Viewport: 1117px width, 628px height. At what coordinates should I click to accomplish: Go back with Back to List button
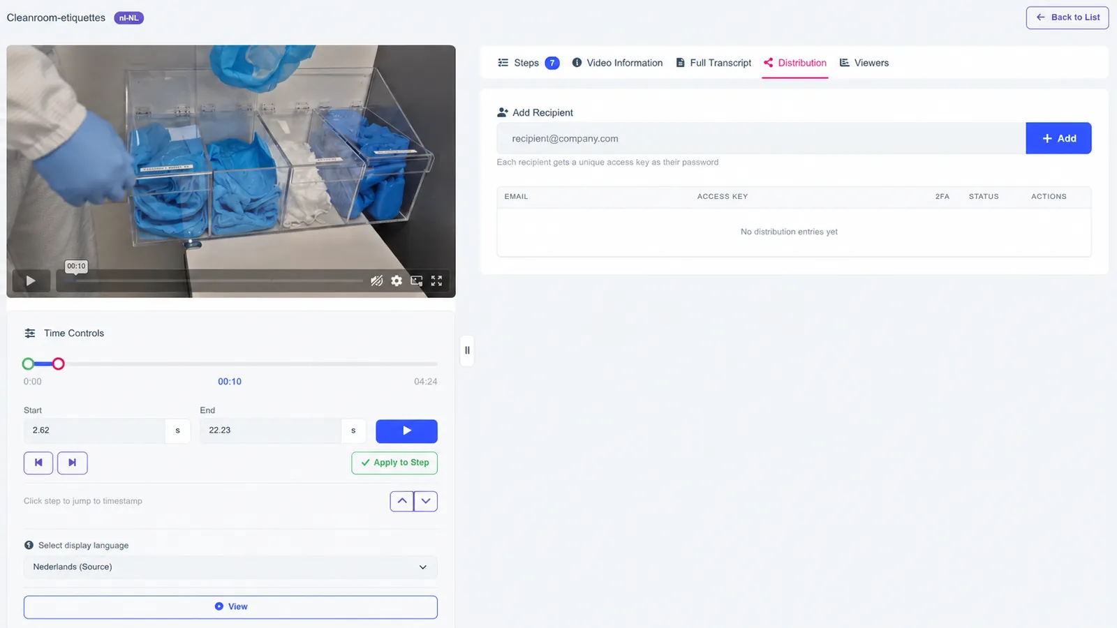point(1067,17)
